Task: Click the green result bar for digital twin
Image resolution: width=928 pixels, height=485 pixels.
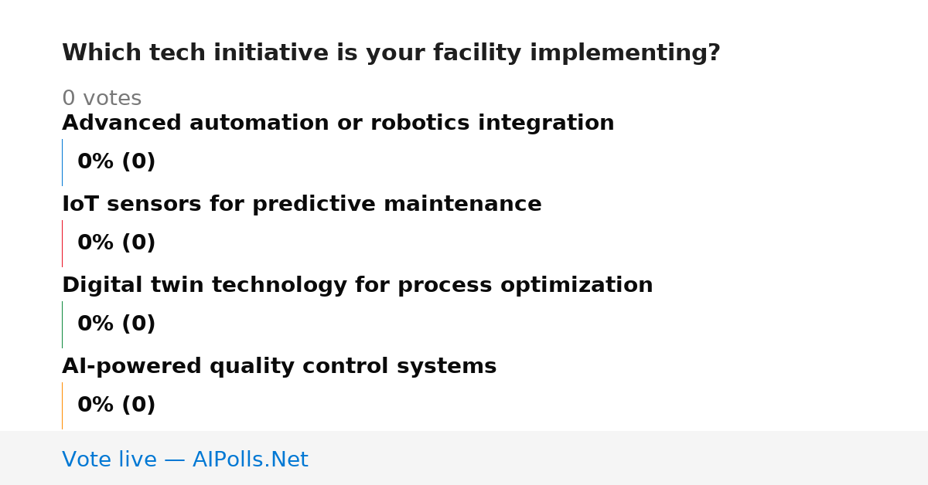Action: pyautogui.click(x=62, y=324)
